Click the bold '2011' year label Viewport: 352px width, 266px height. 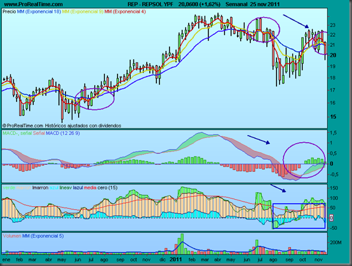(x=176, y=260)
